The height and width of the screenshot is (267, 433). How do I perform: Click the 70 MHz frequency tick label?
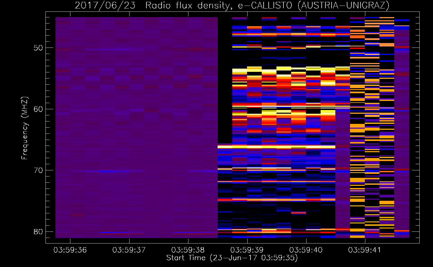(38, 170)
